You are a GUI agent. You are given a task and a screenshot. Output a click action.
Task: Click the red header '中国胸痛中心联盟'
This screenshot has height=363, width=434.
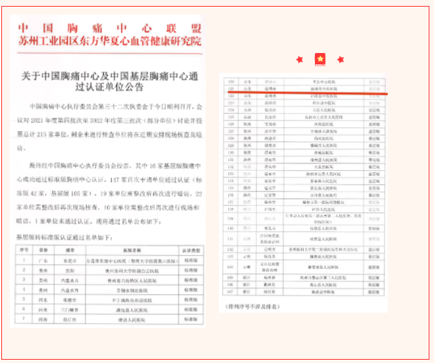(110, 28)
